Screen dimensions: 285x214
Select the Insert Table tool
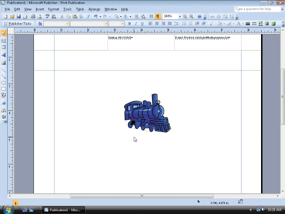[x=3, y=47]
